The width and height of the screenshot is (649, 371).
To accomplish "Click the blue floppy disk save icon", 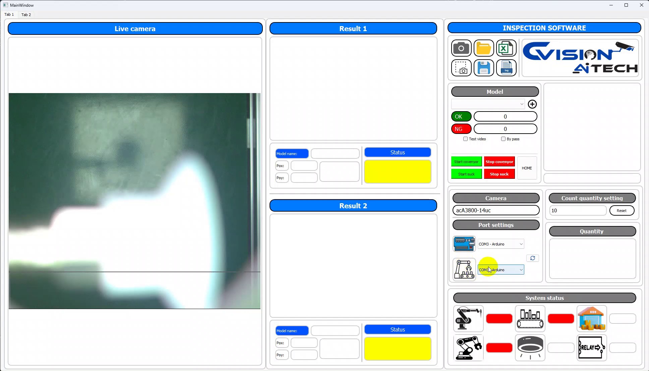I will (484, 68).
